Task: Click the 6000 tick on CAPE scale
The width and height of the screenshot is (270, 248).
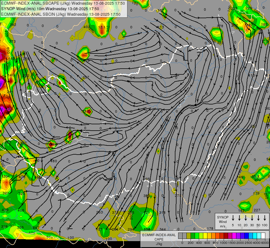Action: tap(265, 243)
